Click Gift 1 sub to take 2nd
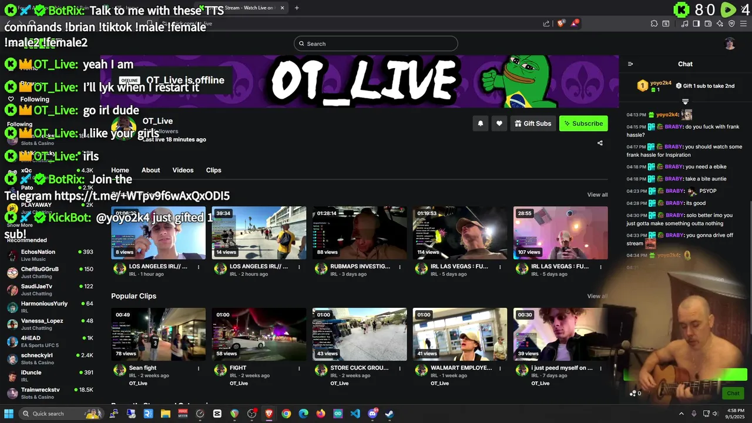The width and height of the screenshot is (752, 423). [x=705, y=86]
